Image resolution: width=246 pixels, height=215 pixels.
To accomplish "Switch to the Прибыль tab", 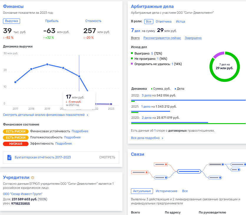I will [52, 21].
